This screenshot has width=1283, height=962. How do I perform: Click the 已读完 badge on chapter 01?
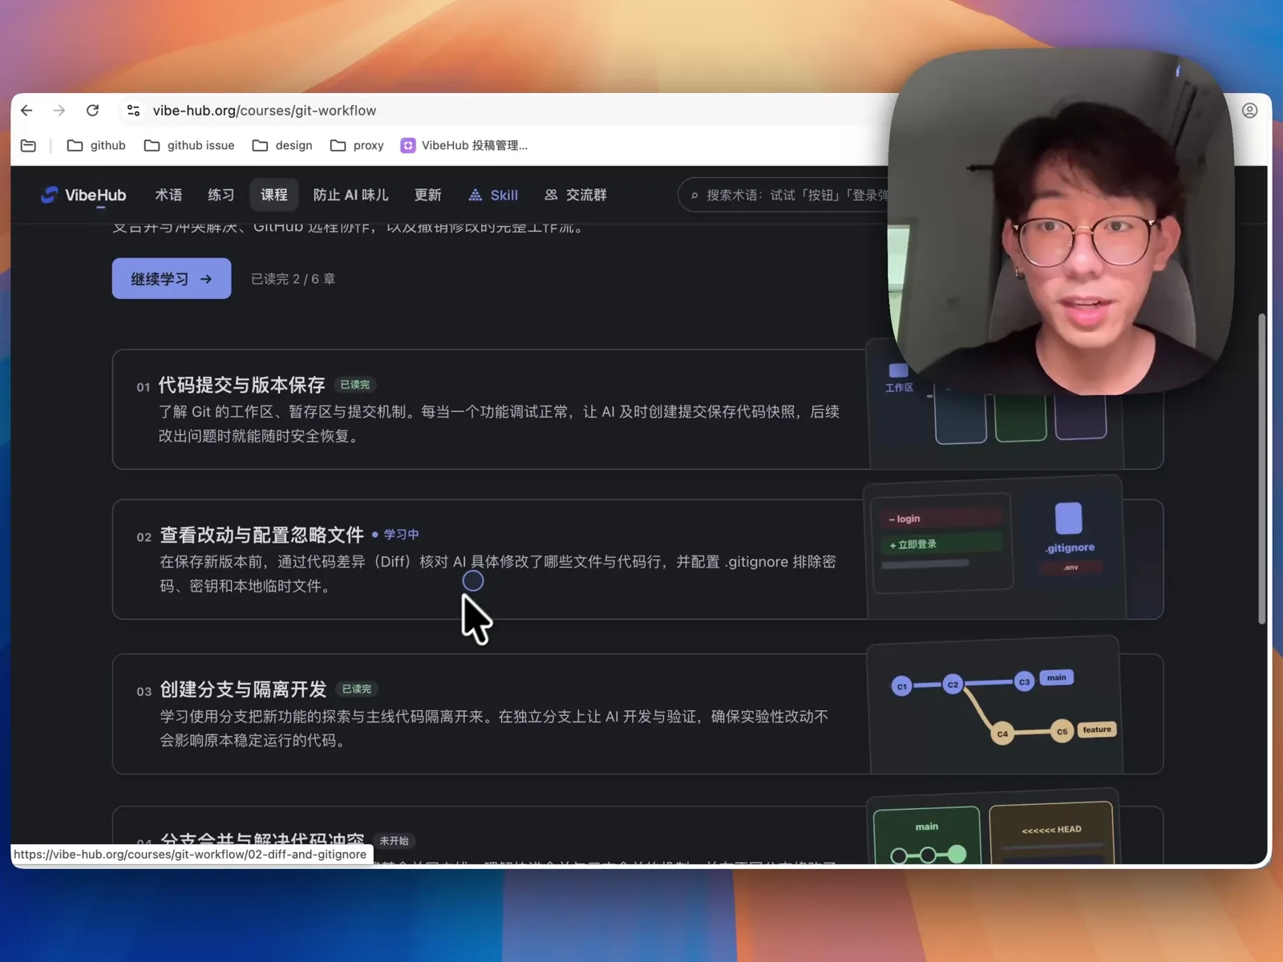(x=354, y=385)
